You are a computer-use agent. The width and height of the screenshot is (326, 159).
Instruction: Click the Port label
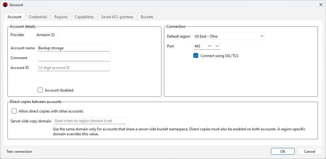pyautogui.click(x=170, y=46)
